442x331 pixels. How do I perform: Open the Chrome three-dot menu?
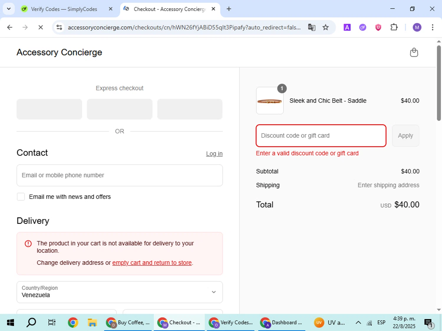click(433, 27)
